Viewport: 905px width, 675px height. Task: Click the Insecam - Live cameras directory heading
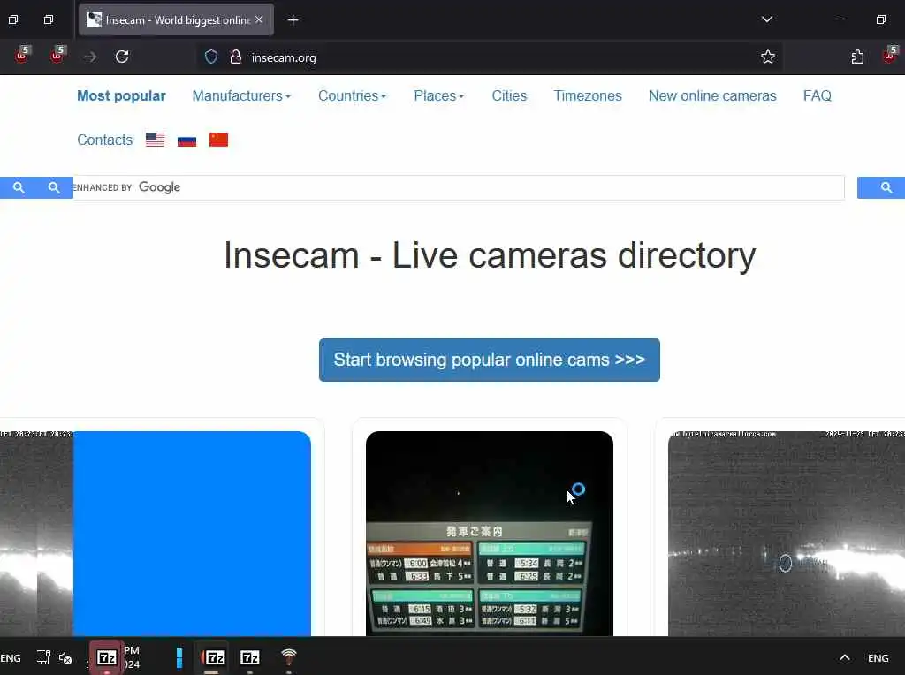coord(490,255)
